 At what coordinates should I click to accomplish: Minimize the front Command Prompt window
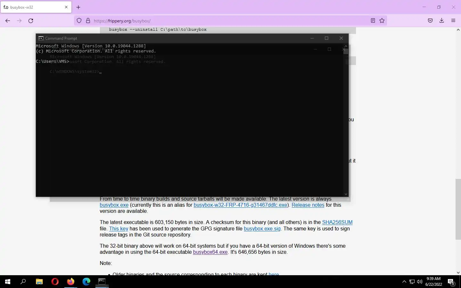[312, 38]
